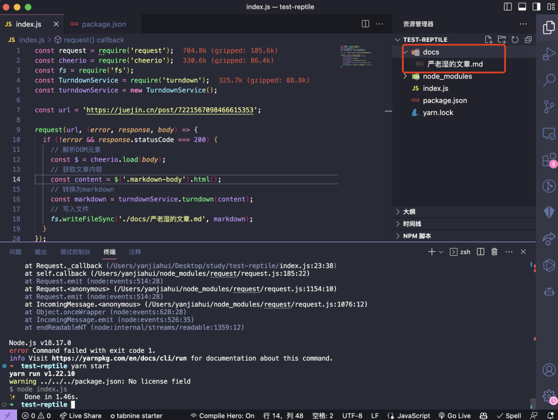Click the yarnpkg.com docs link in terminal
The height and width of the screenshot is (420, 558).
point(119,358)
